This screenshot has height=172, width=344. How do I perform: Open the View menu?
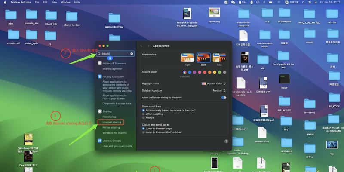(54, 2)
